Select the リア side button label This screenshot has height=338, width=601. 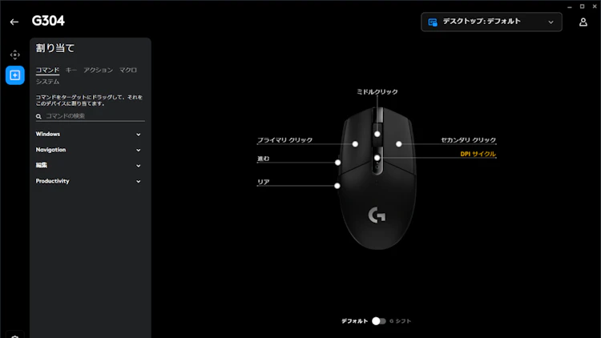pos(264,182)
